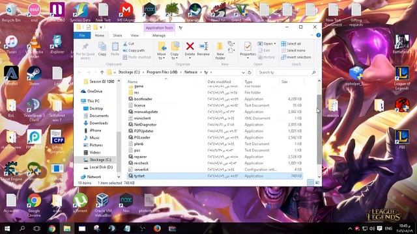Pin to Quick access icon
The height and width of the screenshot is (234, 417).
click(85, 46)
